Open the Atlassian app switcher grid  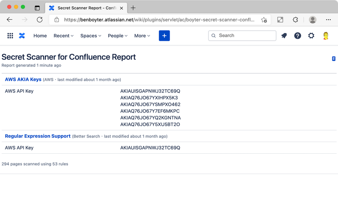click(10, 36)
